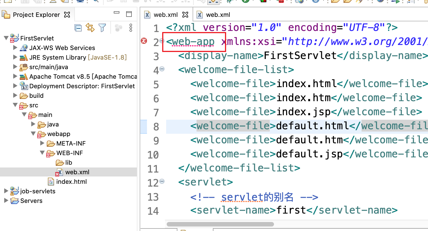Click closing welcome-file-list tag on line 11

point(239,168)
